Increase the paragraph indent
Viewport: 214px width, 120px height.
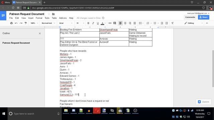tap(167, 23)
